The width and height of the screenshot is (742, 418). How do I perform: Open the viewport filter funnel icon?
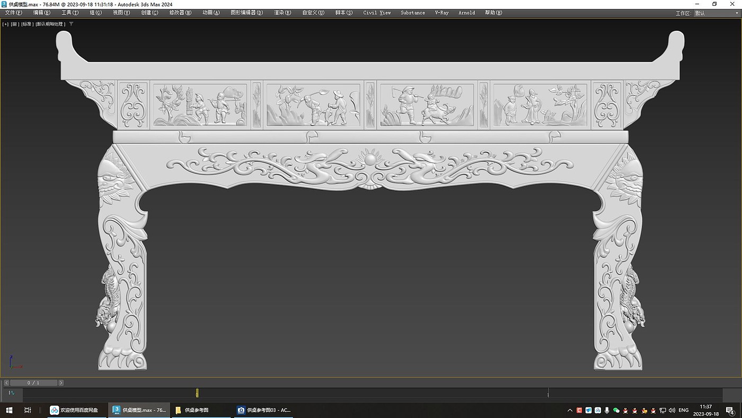click(72, 24)
